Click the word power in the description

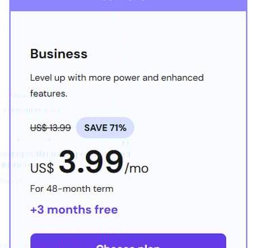pyautogui.click(x=127, y=78)
